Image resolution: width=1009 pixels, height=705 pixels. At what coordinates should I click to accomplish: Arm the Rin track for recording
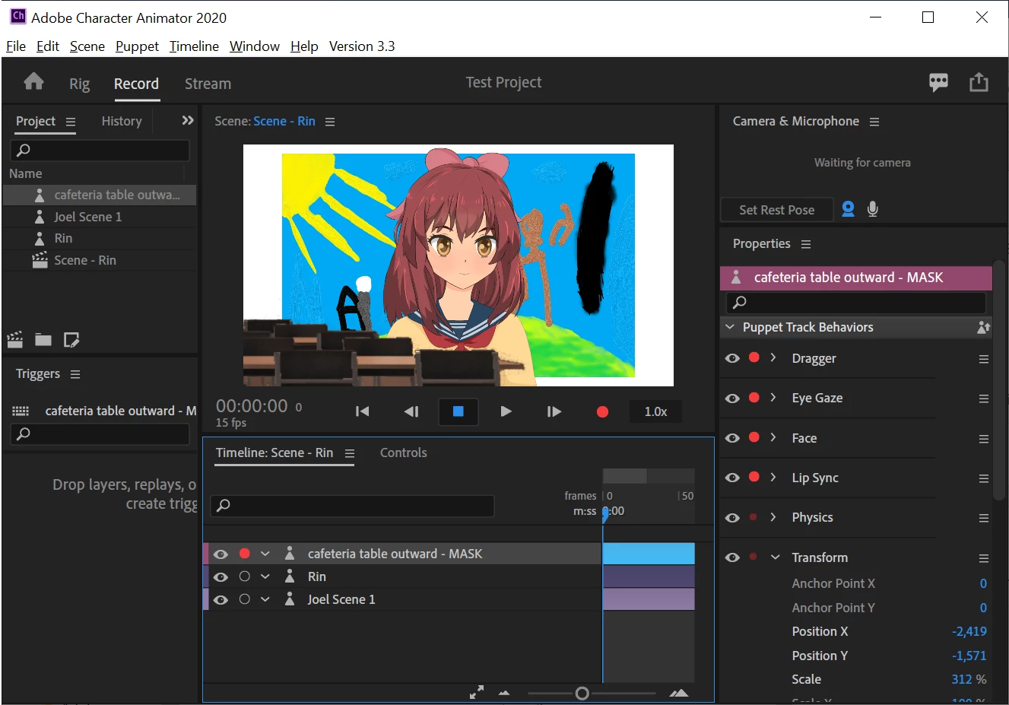(x=245, y=576)
